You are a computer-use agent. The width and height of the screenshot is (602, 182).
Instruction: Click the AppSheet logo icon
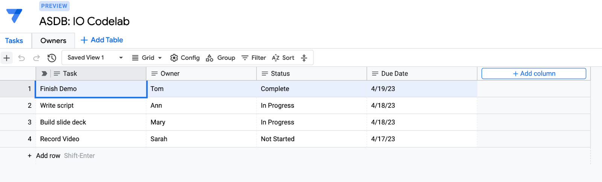coord(14,16)
